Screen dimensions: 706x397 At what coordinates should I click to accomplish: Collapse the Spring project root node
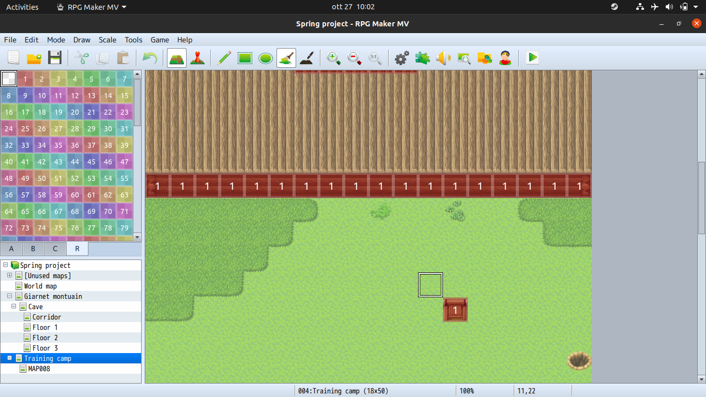(5, 265)
